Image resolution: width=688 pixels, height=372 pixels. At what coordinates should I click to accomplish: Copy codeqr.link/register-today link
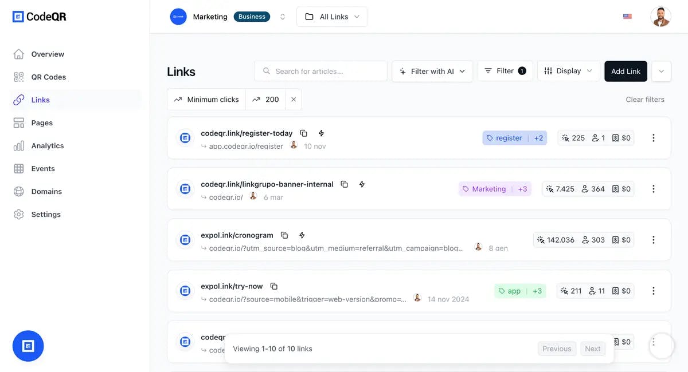tap(304, 133)
